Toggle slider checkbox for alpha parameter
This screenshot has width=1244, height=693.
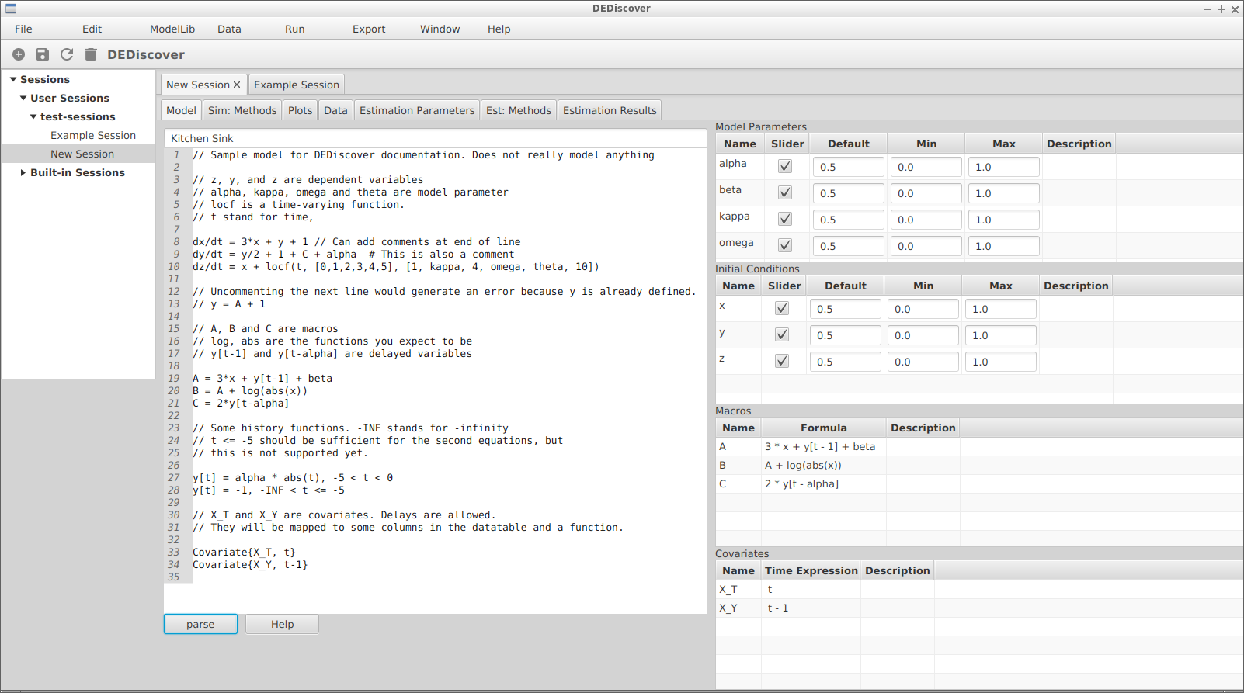click(x=785, y=166)
